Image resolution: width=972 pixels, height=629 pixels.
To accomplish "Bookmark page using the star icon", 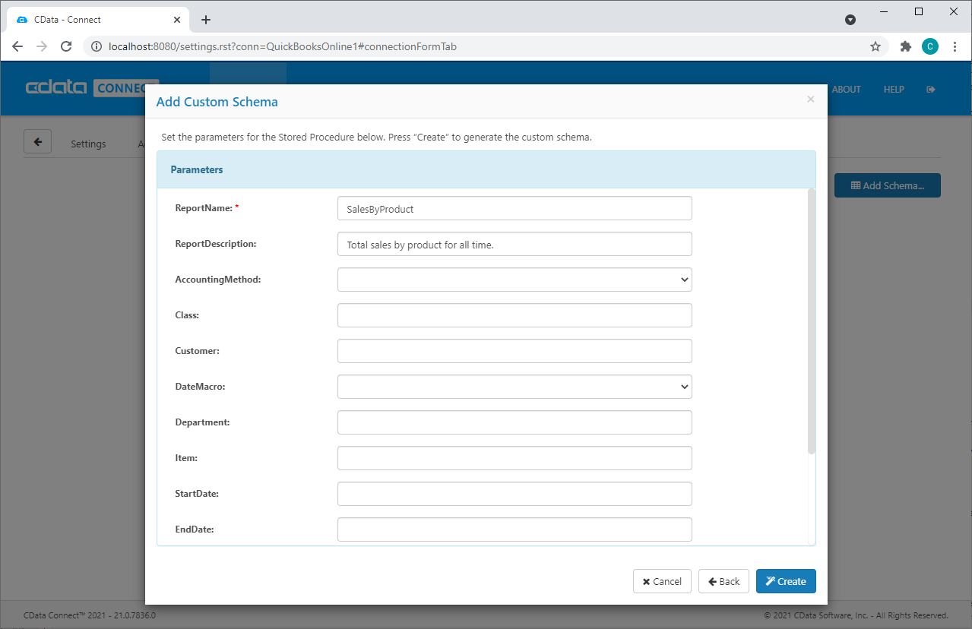I will point(875,46).
